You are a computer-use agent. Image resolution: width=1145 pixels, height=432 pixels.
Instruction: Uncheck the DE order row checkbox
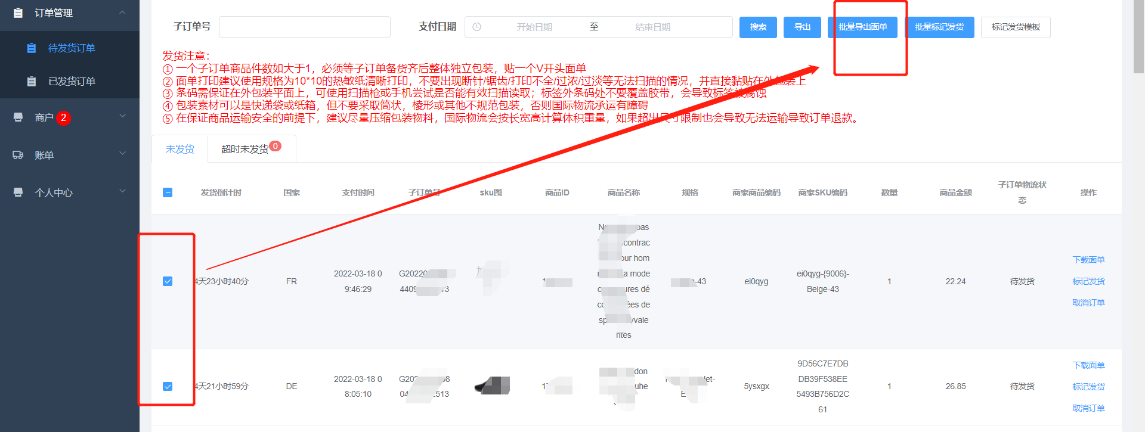168,386
